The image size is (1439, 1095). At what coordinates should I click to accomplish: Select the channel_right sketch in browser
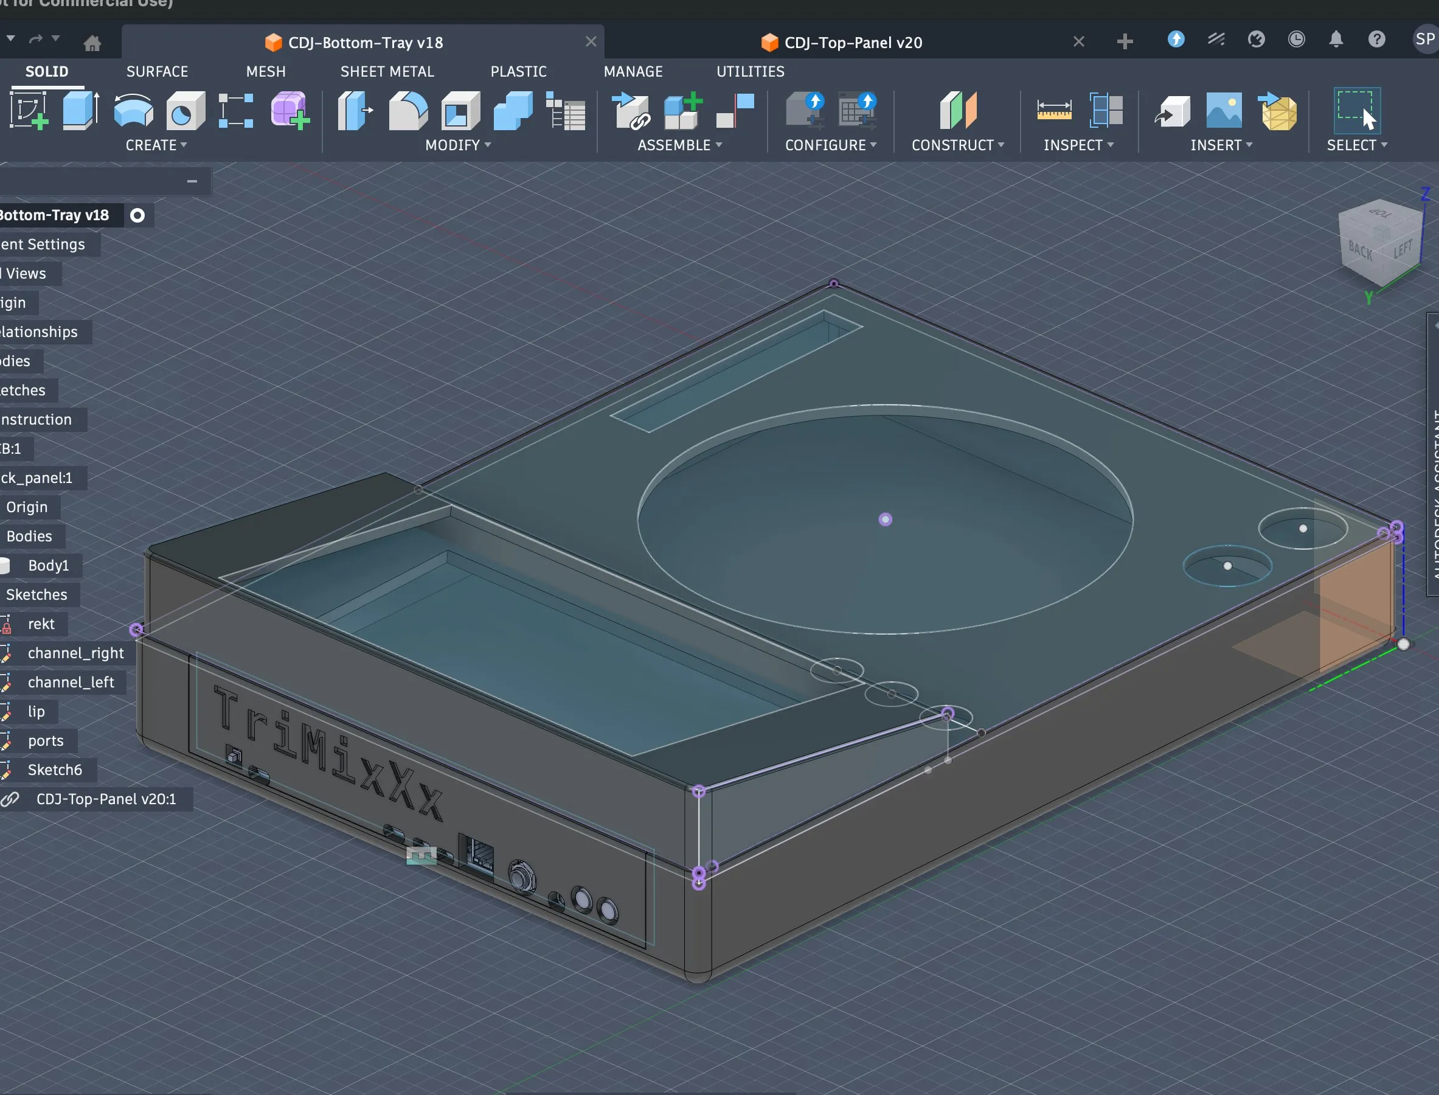pyautogui.click(x=75, y=653)
